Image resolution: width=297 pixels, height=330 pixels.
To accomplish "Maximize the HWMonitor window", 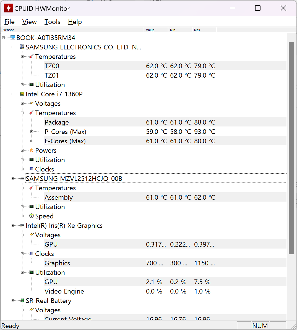I will [x=257, y=8].
